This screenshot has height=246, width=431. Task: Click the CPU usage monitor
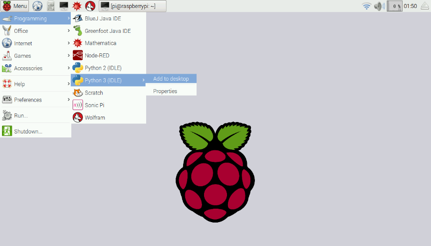(x=395, y=6)
